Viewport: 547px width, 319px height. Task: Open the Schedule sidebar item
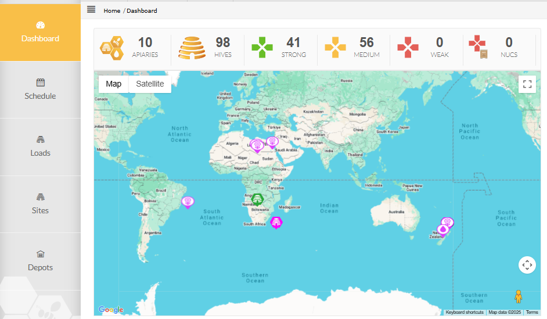(x=40, y=89)
